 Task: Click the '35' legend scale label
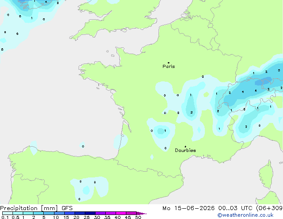click(x=107, y=217)
